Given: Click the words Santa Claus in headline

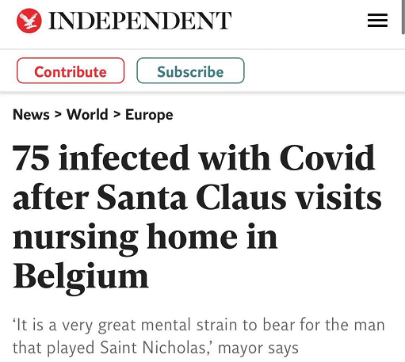Looking at the screenshot, I should point(192,197).
